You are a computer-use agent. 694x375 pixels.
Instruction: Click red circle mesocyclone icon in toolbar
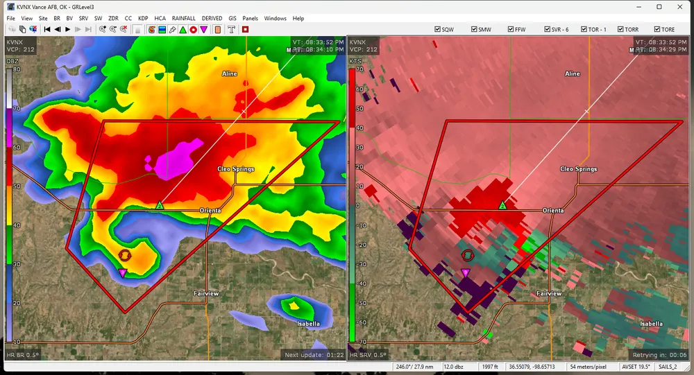point(193,30)
